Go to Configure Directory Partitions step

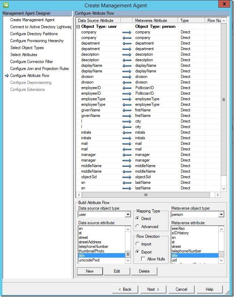pos(34,34)
